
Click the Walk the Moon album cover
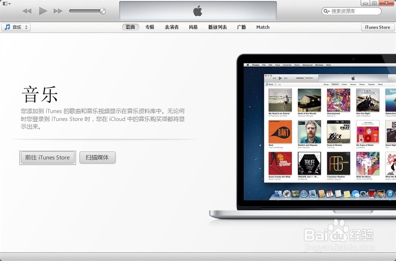(x=368, y=164)
